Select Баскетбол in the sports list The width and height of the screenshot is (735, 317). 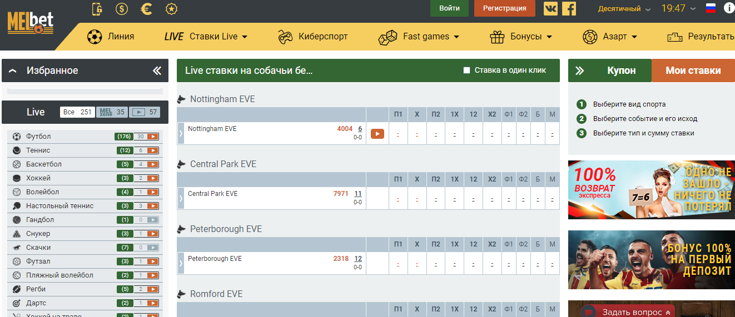click(x=44, y=164)
